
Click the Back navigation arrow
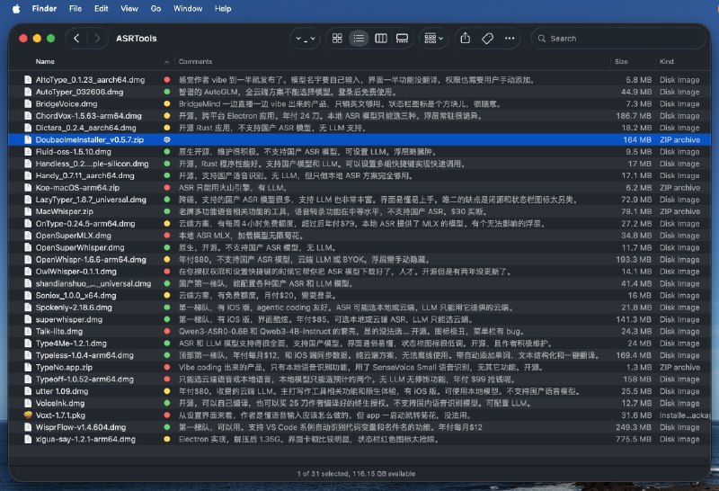76,39
